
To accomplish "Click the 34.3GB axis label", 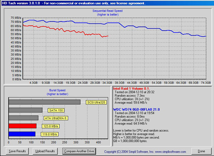I will point(107,83).
